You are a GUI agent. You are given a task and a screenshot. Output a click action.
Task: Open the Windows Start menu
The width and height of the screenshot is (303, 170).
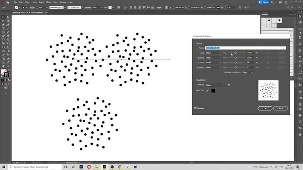pyautogui.click(x=4, y=167)
